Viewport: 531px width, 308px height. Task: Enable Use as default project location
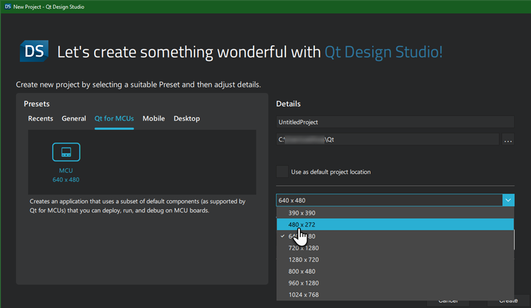click(282, 171)
